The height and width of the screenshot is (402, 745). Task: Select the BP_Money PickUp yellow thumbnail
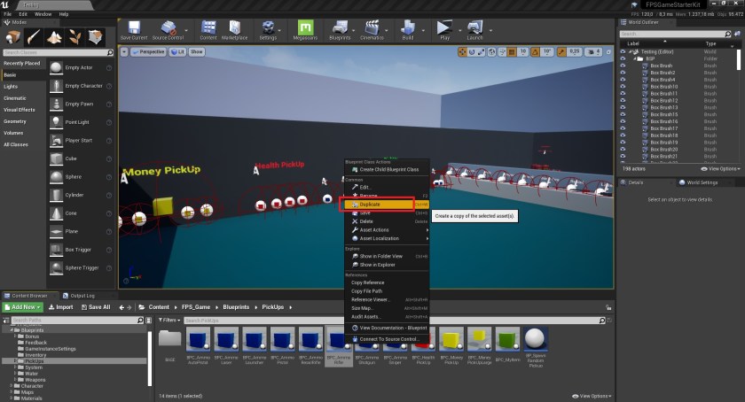pos(451,340)
